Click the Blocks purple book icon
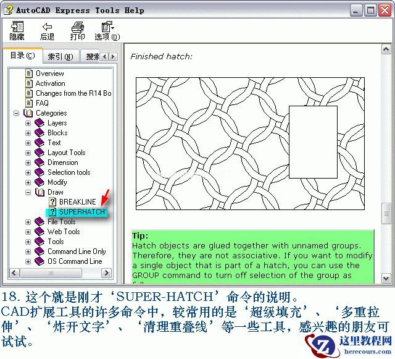Image resolution: width=395 pixels, height=359 pixels. pyautogui.click(x=39, y=133)
